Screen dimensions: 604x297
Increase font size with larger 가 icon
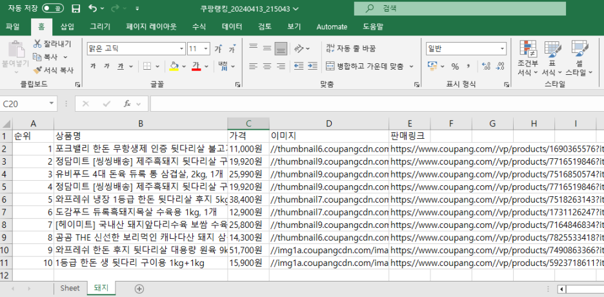pyautogui.click(x=218, y=49)
